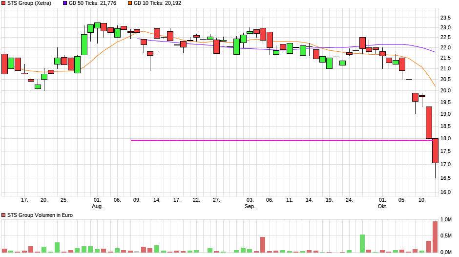Click the '25.' date label in July
459x257 pixels.
tap(64, 200)
